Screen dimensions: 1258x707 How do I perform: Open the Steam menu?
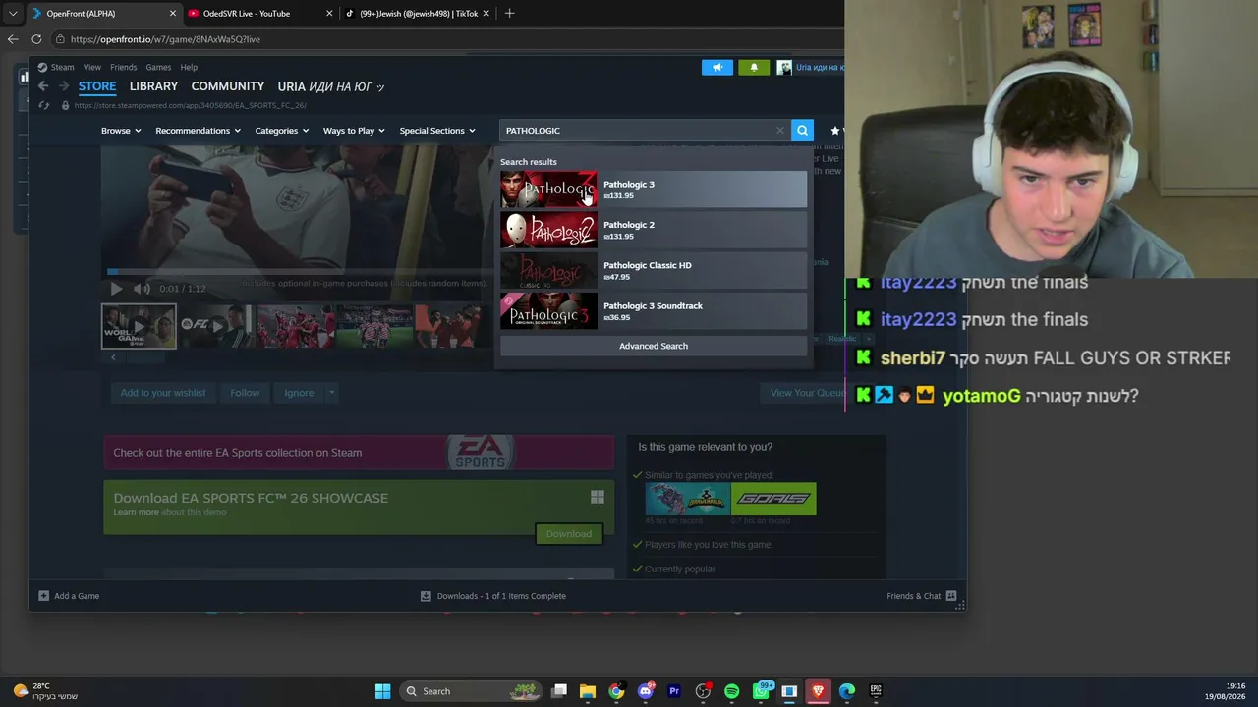(62, 67)
